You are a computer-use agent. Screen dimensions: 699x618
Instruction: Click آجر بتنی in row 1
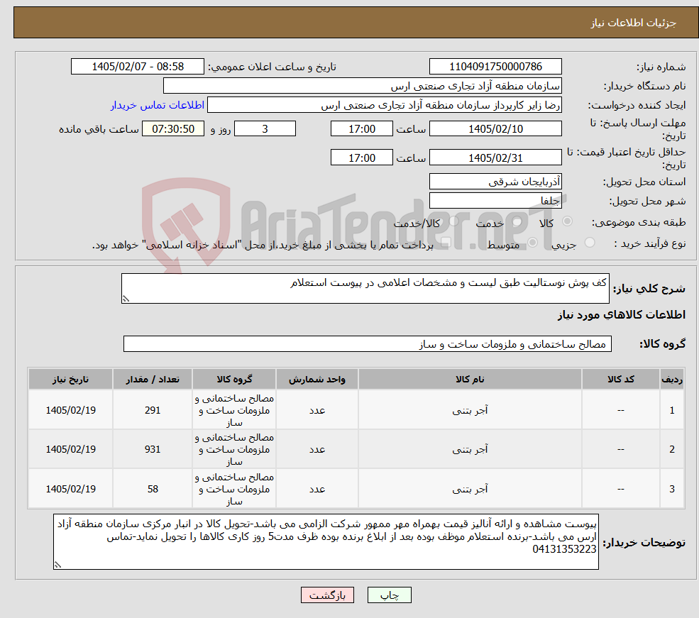coord(470,410)
